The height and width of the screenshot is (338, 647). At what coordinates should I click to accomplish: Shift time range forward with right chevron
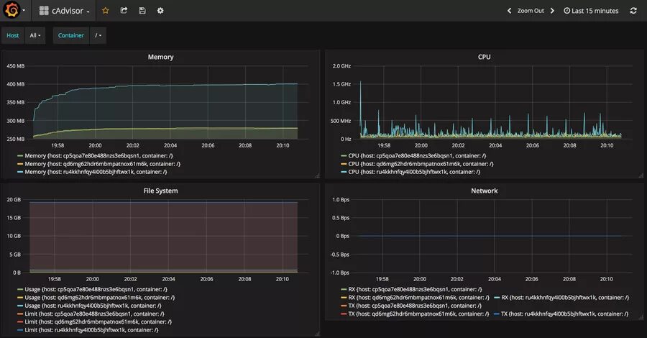[553, 11]
